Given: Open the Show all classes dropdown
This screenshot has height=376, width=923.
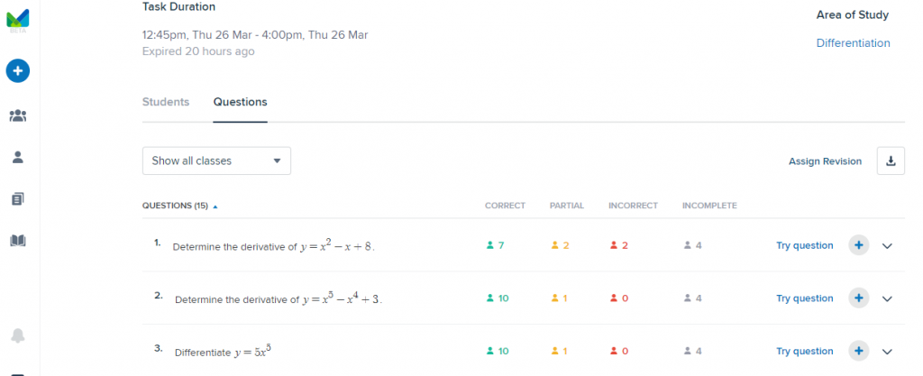Looking at the screenshot, I should 216,161.
